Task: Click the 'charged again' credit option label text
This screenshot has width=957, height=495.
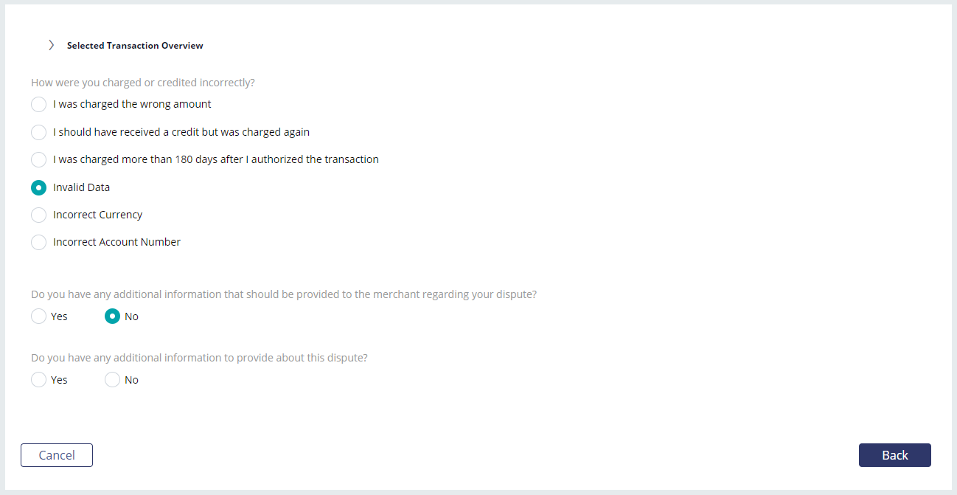Action: 181,132
